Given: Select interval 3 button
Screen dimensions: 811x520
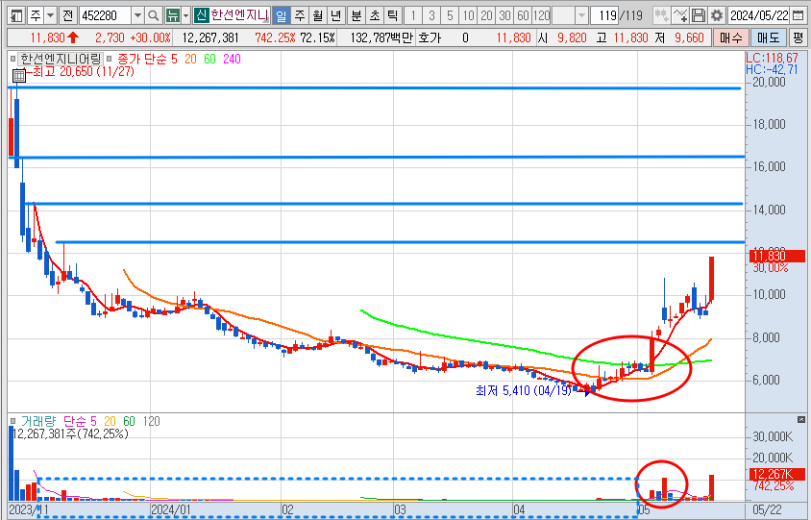Looking at the screenshot, I should [x=431, y=15].
